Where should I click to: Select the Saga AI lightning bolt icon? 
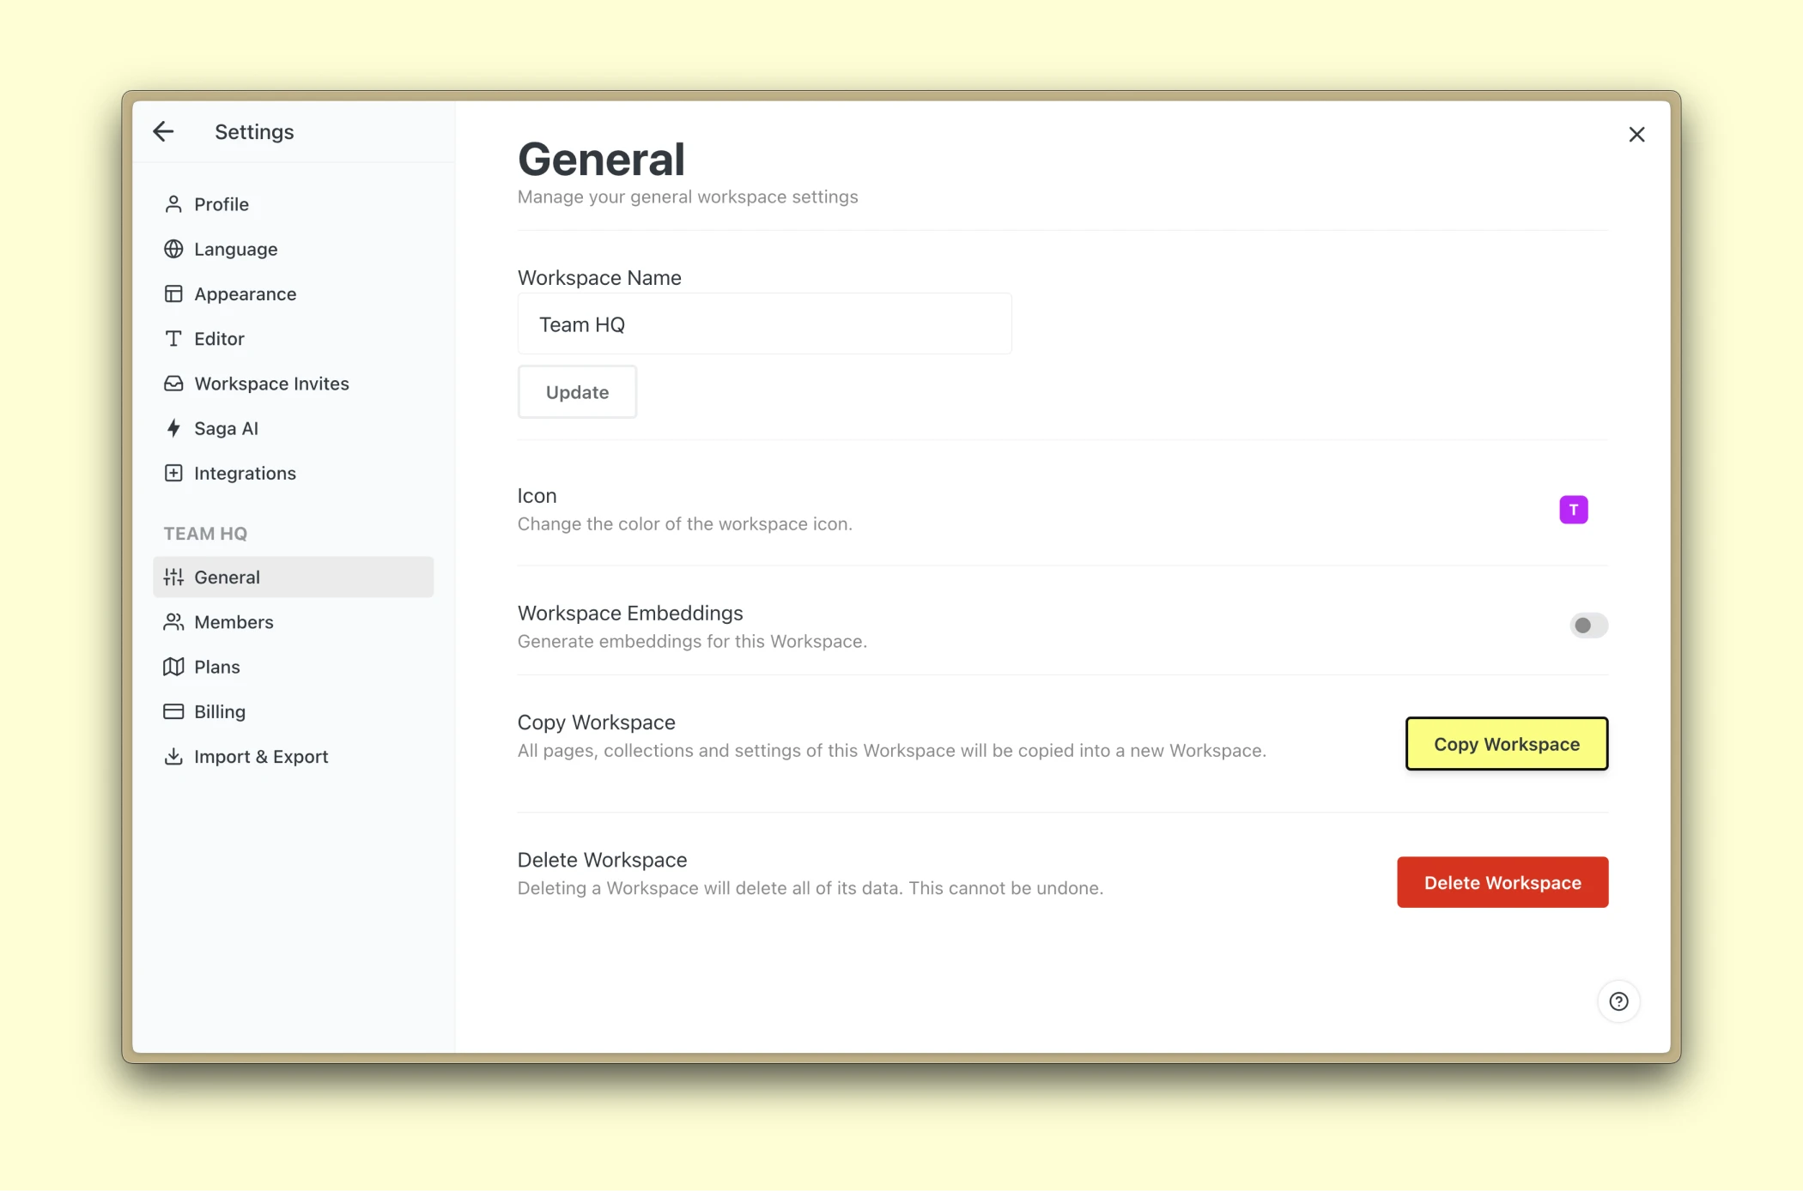(x=174, y=428)
